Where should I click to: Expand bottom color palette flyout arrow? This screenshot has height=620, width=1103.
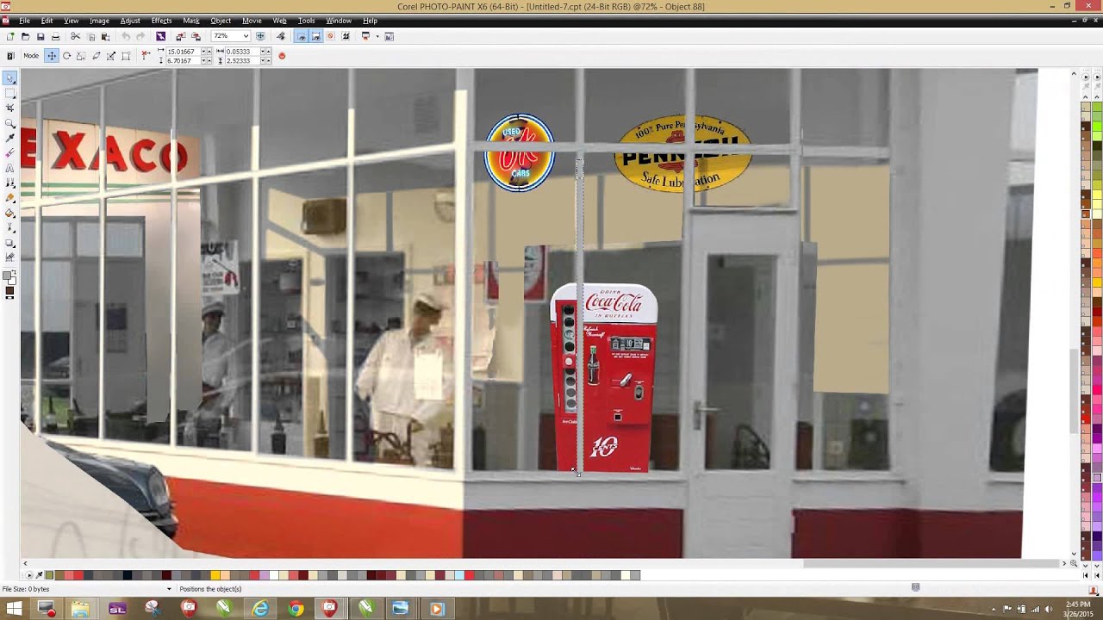(x=29, y=575)
